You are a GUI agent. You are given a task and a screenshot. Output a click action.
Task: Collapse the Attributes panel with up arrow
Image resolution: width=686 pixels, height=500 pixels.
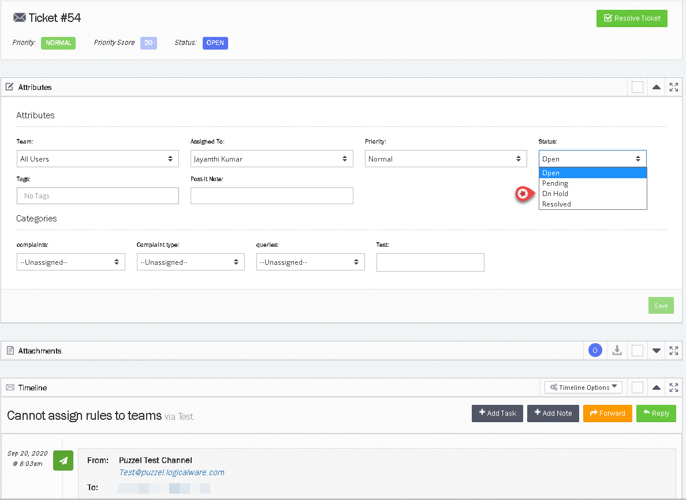(656, 88)
